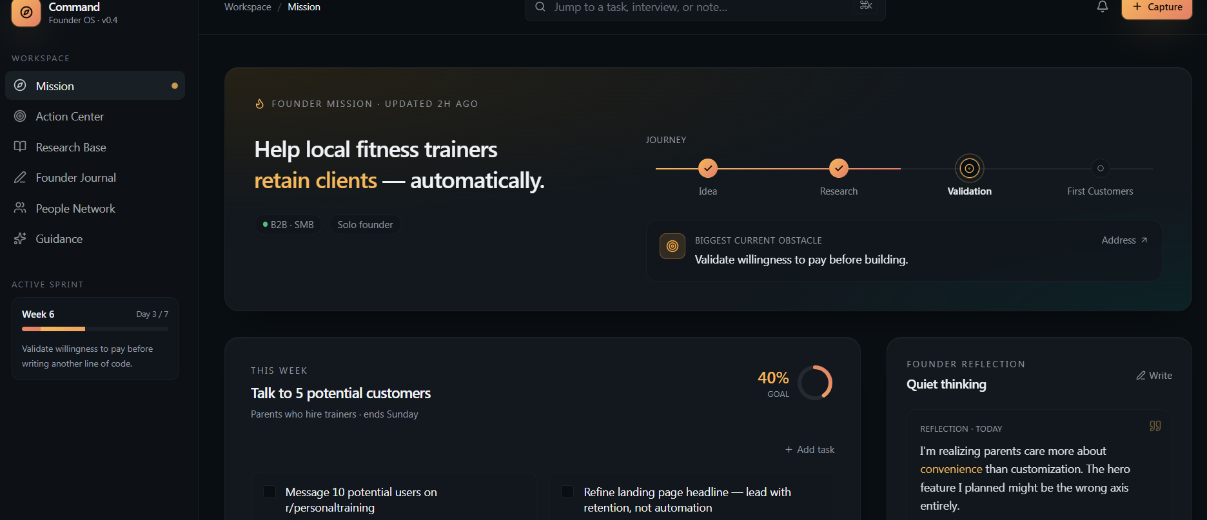This screenshot has height=520, width=1207.
Task: Click the 'retain clients' highlighted headline
Action: [x=316, y=180]
